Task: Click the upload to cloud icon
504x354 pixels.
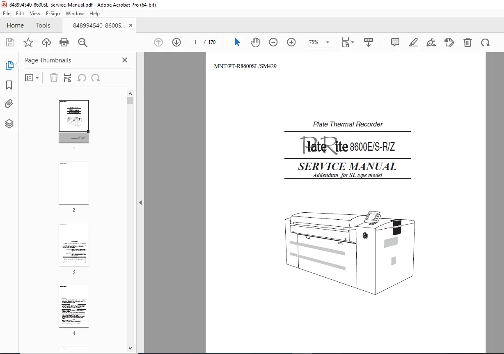Action: tap(46, 42)
